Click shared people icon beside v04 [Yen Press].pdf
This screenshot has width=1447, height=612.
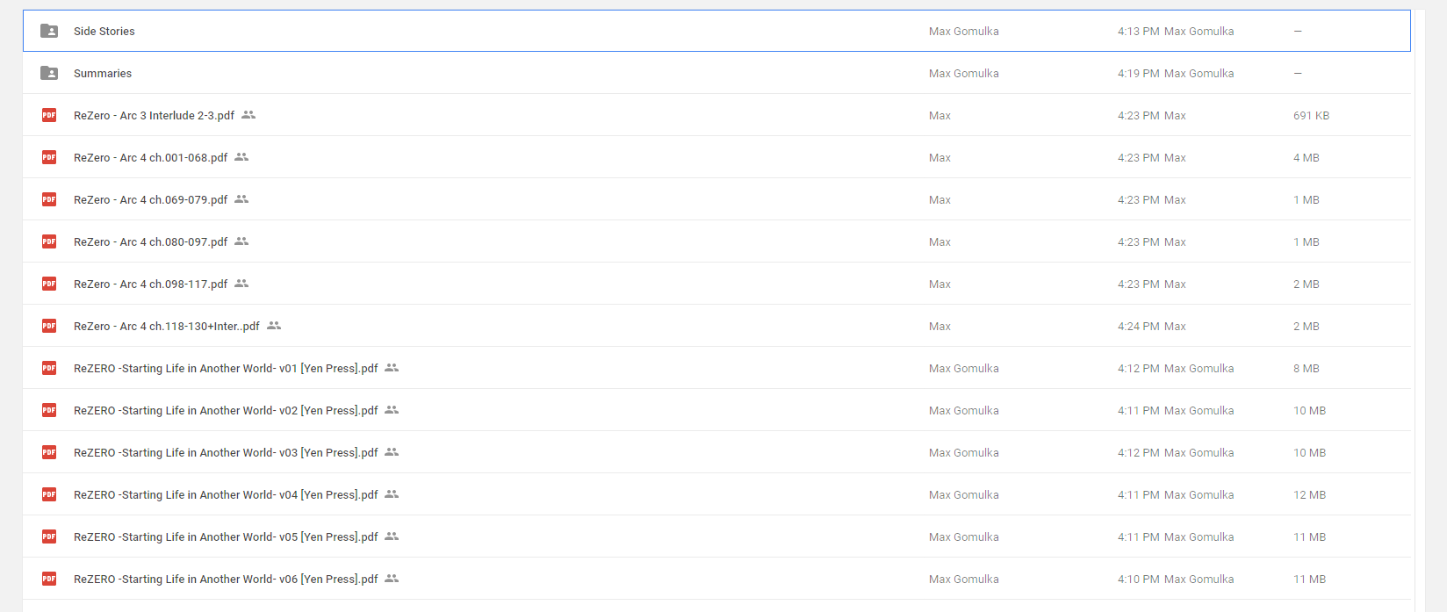[x=392, y=494]
